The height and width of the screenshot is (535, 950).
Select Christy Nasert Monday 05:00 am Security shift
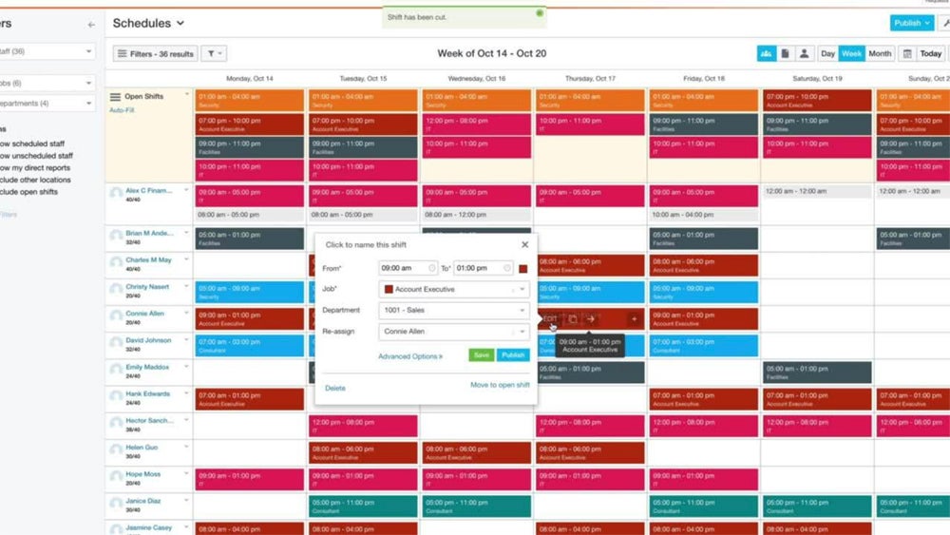tap(250, 292)
